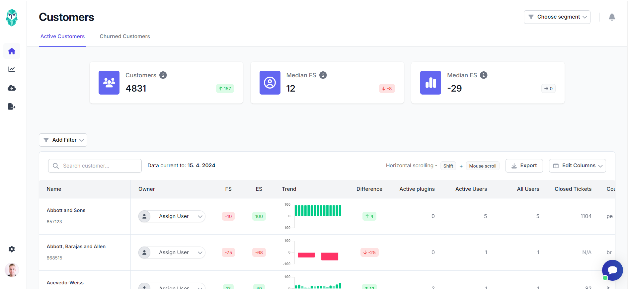Click difference badge down -25
Viewport: 628px width, 289px height.
[369, 253]
